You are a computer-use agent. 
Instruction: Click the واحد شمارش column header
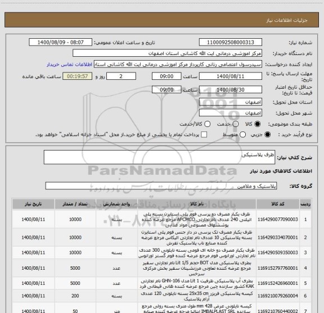pyautogui.click(x=117, y=204)
